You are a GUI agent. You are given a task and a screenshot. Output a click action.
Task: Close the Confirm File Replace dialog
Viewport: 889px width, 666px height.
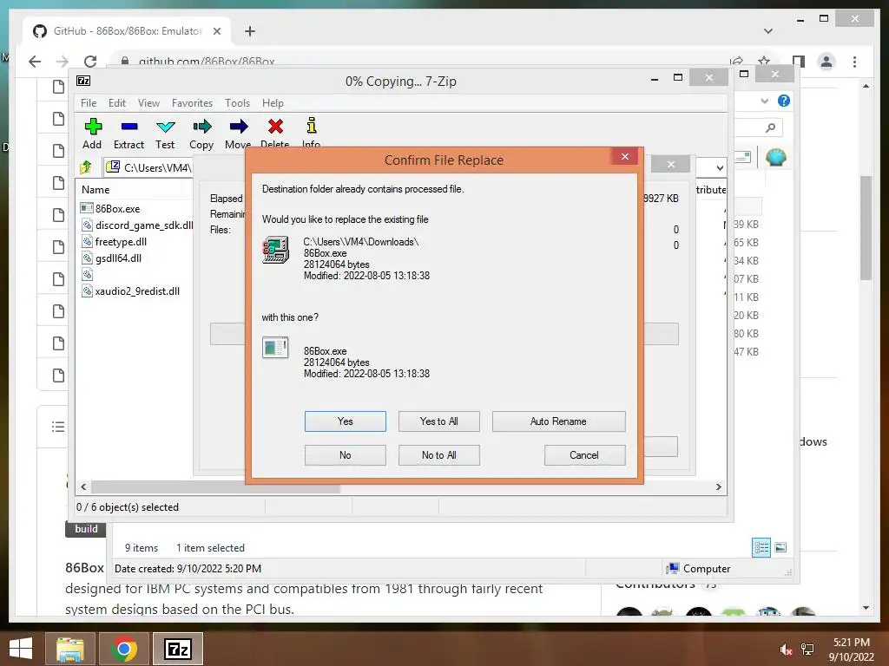point(625,156)
